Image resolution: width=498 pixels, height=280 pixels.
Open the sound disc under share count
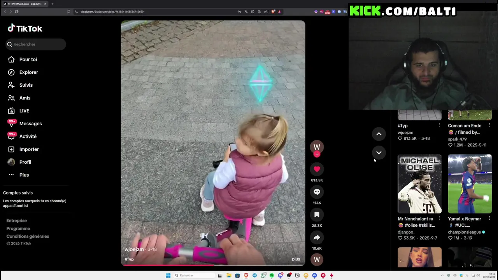[x=317, y=259]
